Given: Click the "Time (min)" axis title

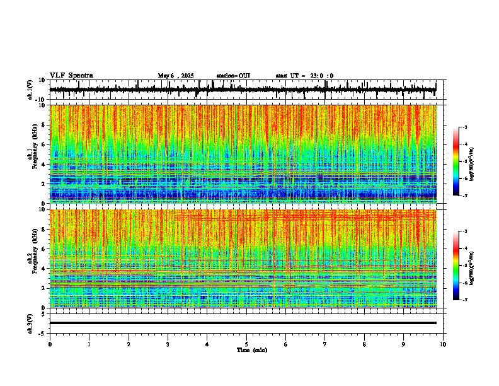Looking at the screenshot, I should [252, 350].
